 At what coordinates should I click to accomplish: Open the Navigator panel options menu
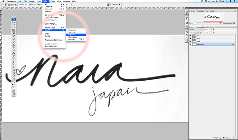coord(236,11)
